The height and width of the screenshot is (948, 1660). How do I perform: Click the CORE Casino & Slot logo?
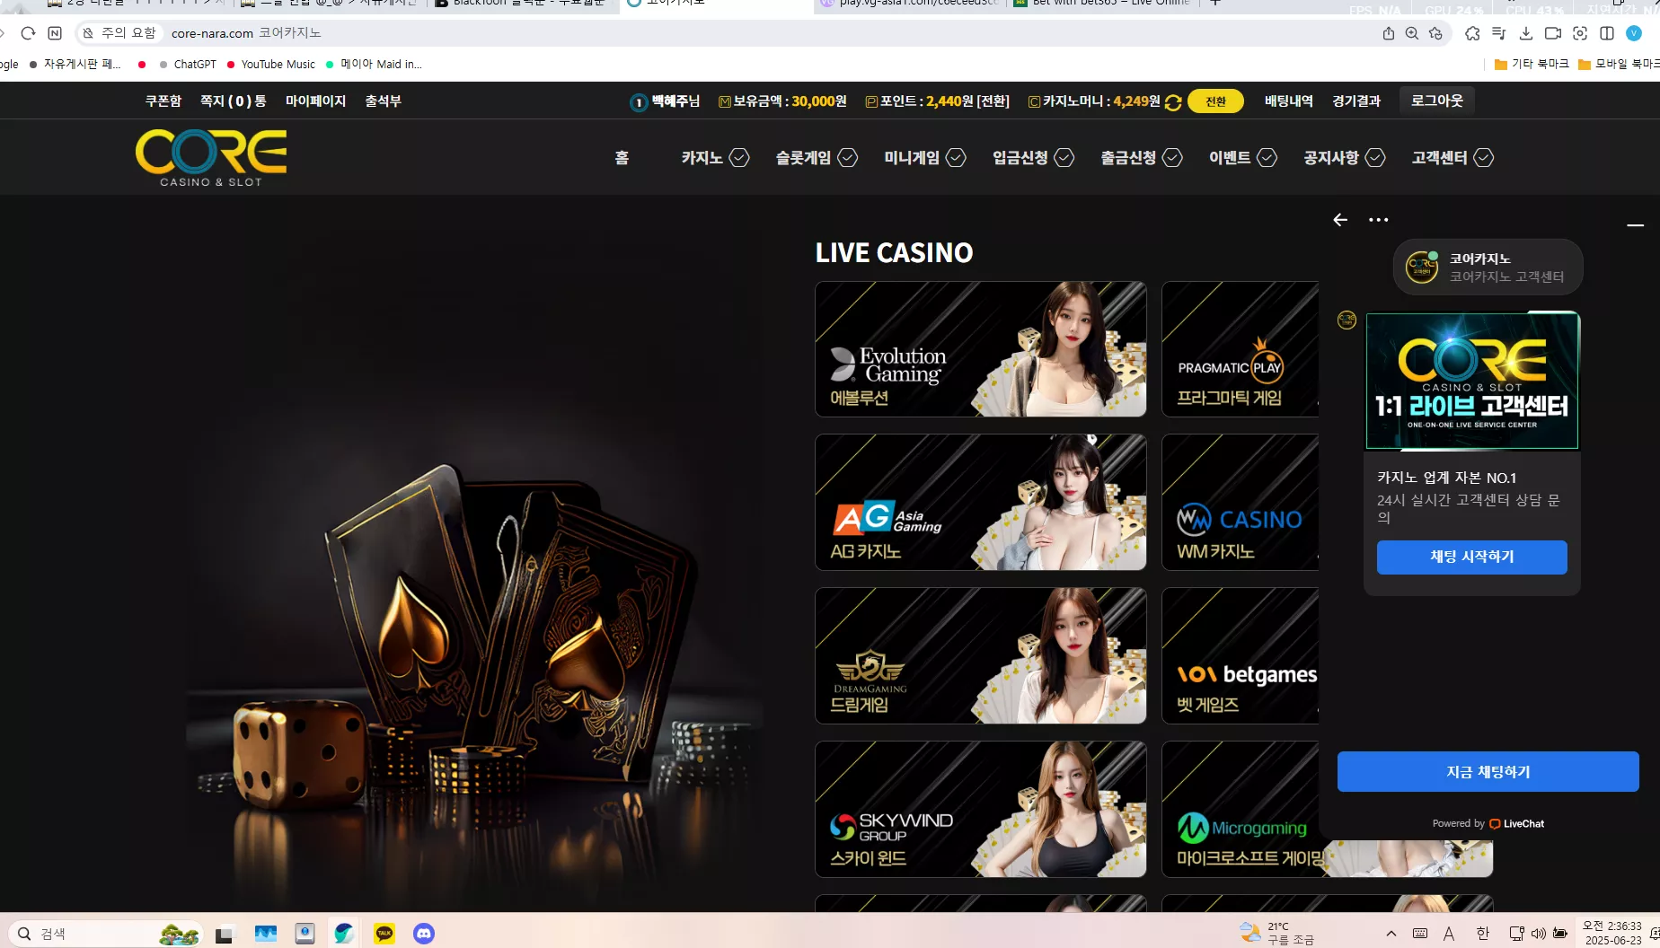click(211, 158)
